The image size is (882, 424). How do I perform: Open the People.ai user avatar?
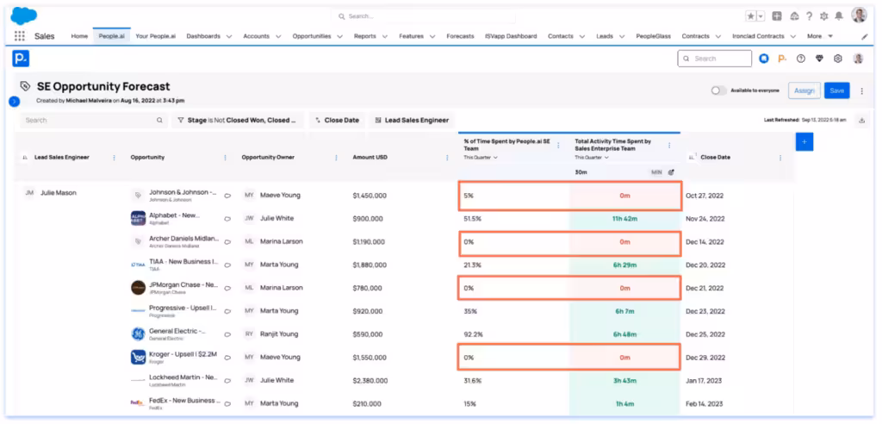pos(858,59)
